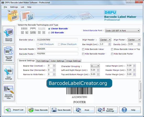Open Select Barcode Font dropdown
The width and height of the screenshot is (144, 117).
pos(123,31)
